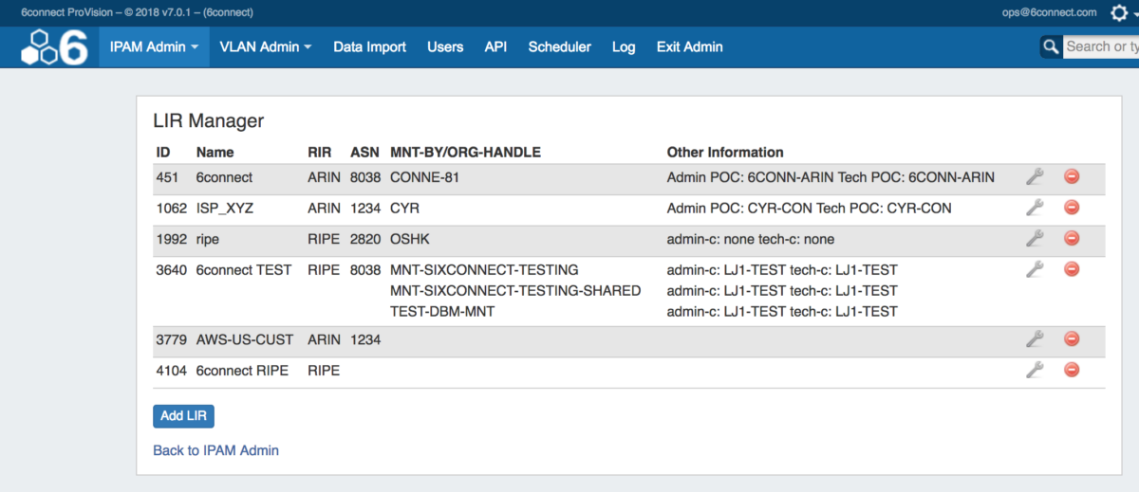The image size is (1139, 492).
Task: Click the search input field
Action: 1101,46
